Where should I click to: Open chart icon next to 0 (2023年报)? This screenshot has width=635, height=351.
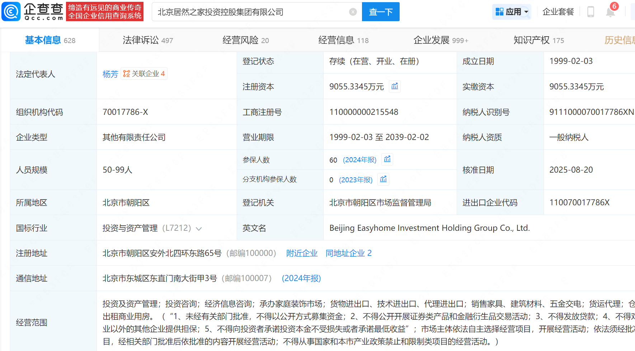click(383, 179)
